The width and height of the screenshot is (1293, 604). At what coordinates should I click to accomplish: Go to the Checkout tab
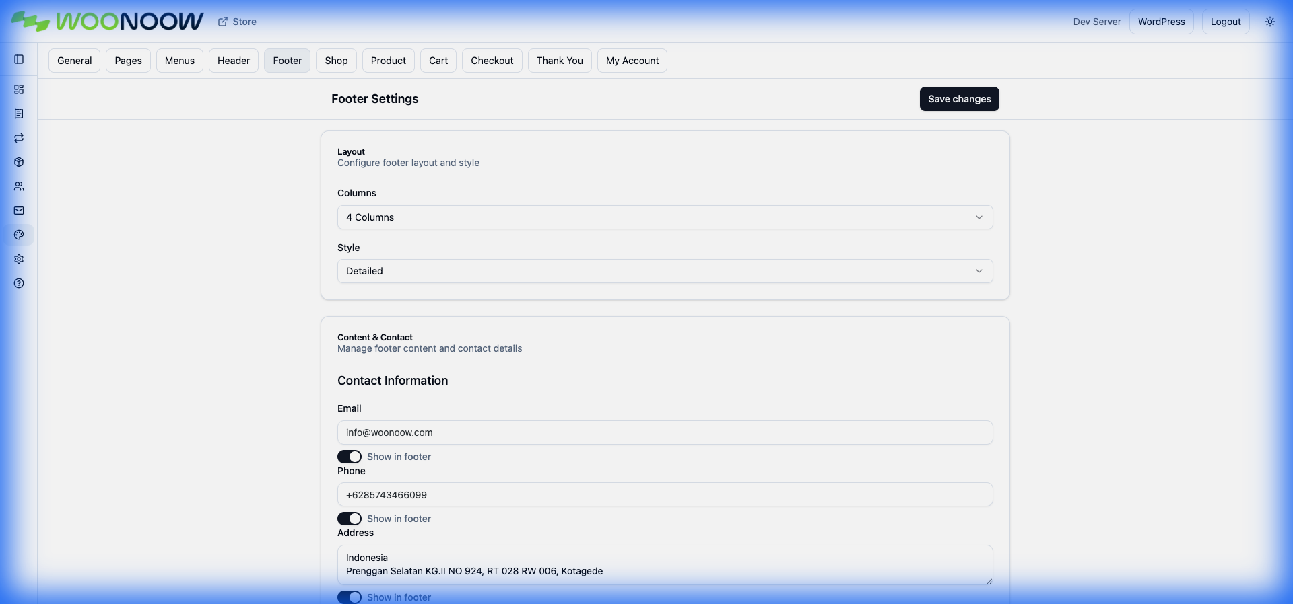[492, 61]
